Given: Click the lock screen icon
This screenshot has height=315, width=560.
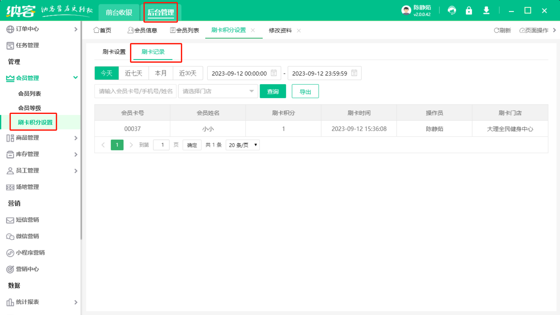Looking at the screenshot, I should tap(469, 11).
